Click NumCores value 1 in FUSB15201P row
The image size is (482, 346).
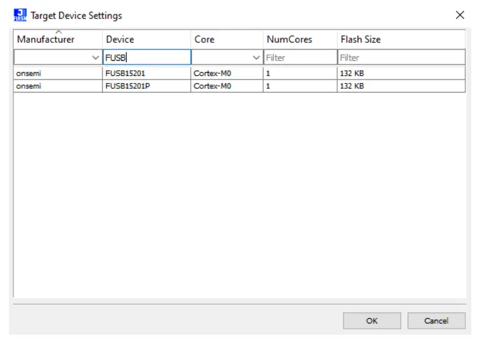300,86
